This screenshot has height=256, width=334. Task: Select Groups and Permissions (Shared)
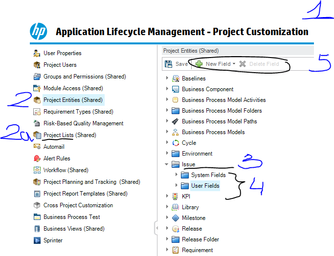pyautogui.click(x=84, y=77)
